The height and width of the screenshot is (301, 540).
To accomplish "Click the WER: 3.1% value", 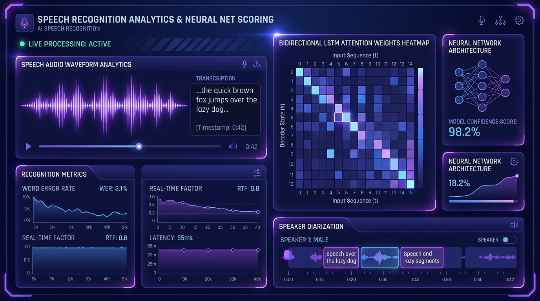I will click(113, 189).
